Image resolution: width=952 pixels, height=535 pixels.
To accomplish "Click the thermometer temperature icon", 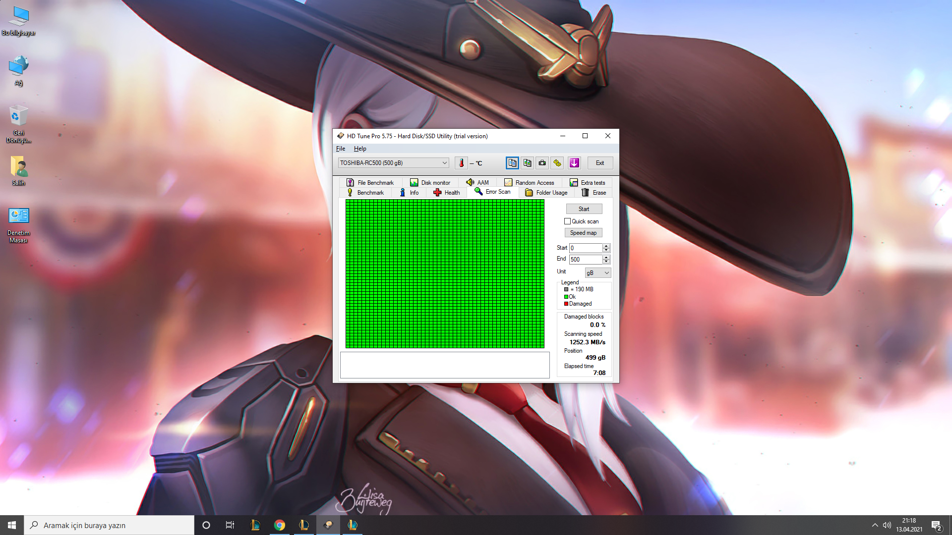I will pos(461,163).
